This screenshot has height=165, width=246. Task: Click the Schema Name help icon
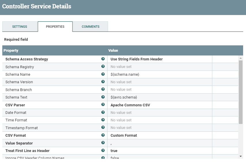pos(103,74)
